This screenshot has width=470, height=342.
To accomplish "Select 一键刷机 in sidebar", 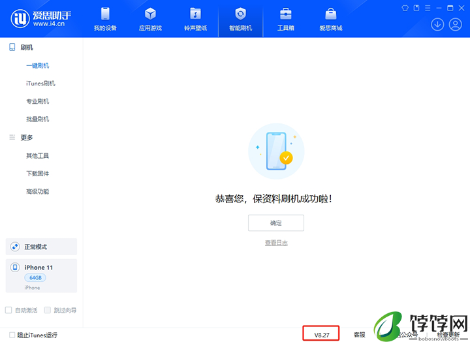I will pyautogui.click(x=37, y=66).
